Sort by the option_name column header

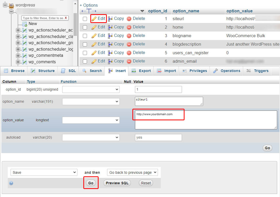point(186,11)
